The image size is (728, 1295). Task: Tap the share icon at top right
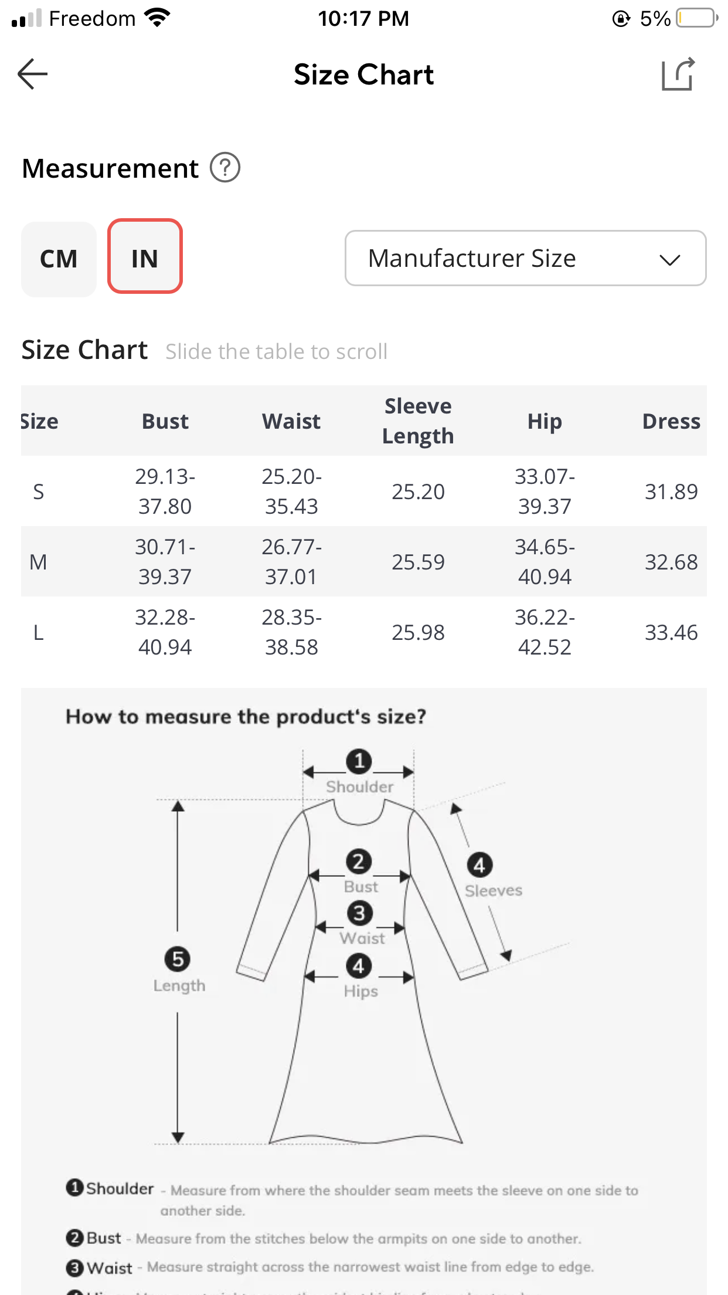(678, 74)
